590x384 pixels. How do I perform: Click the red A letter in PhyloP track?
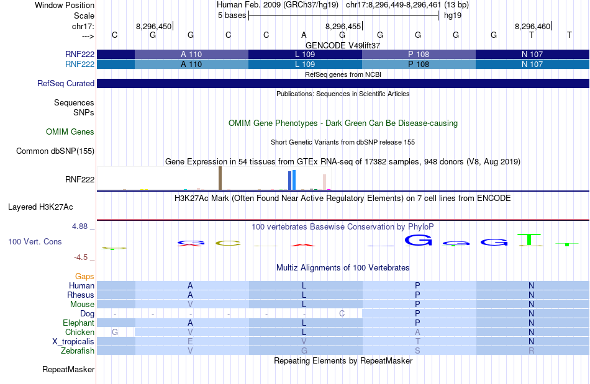(303, 245)
